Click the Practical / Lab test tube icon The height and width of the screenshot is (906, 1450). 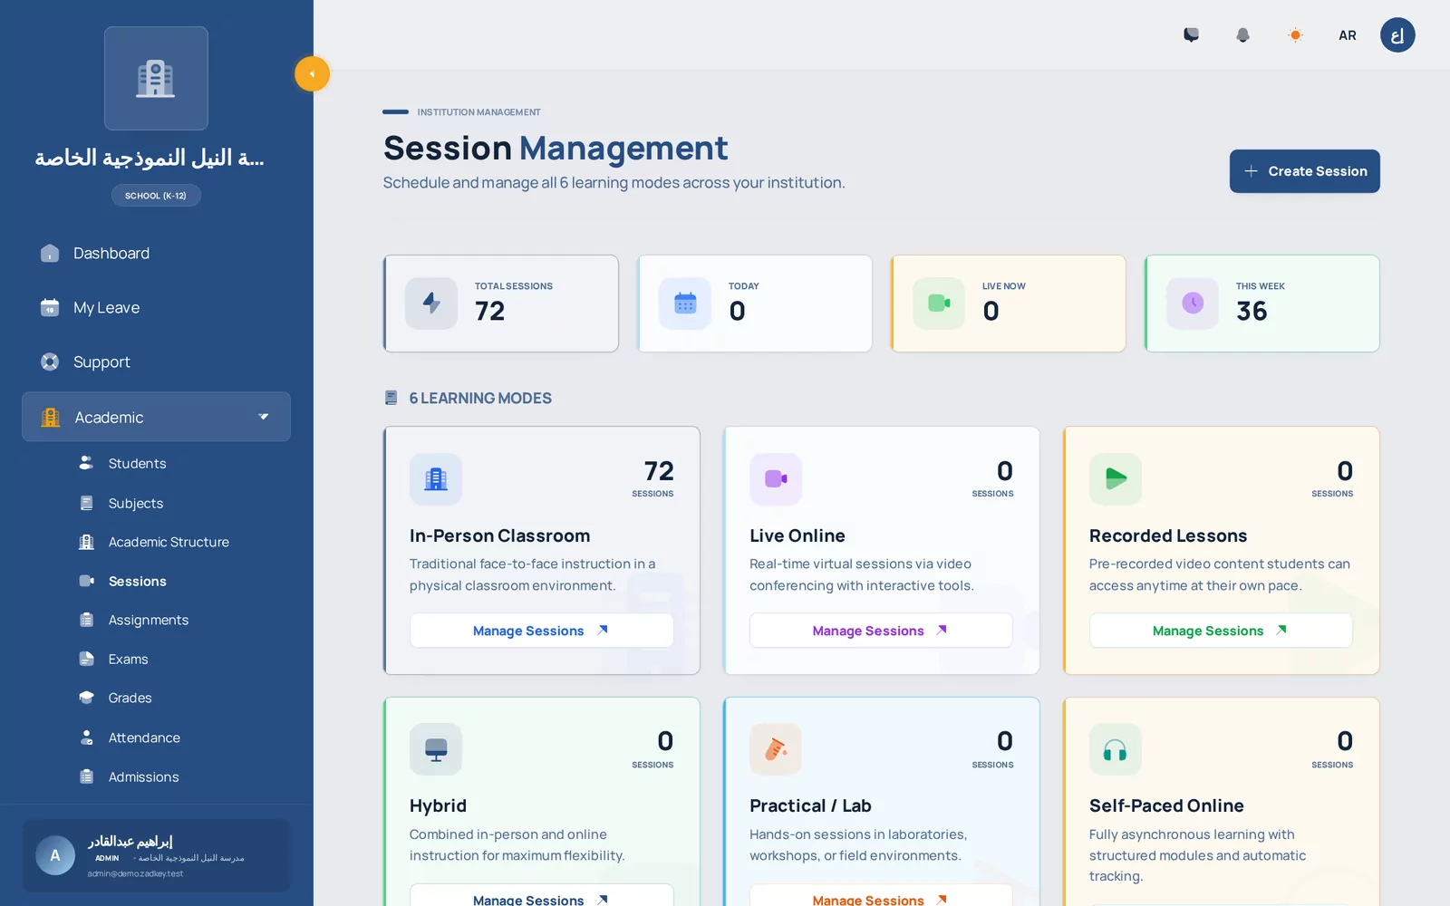[776, 749]
